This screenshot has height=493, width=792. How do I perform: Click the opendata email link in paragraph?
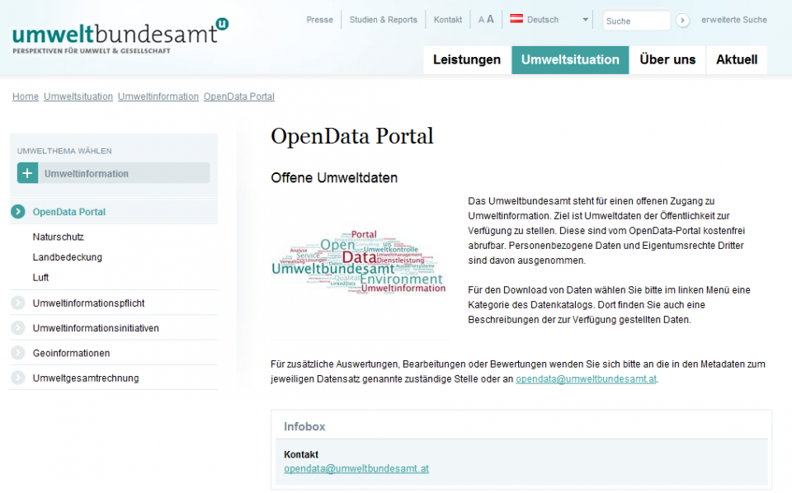coord(586,379)
